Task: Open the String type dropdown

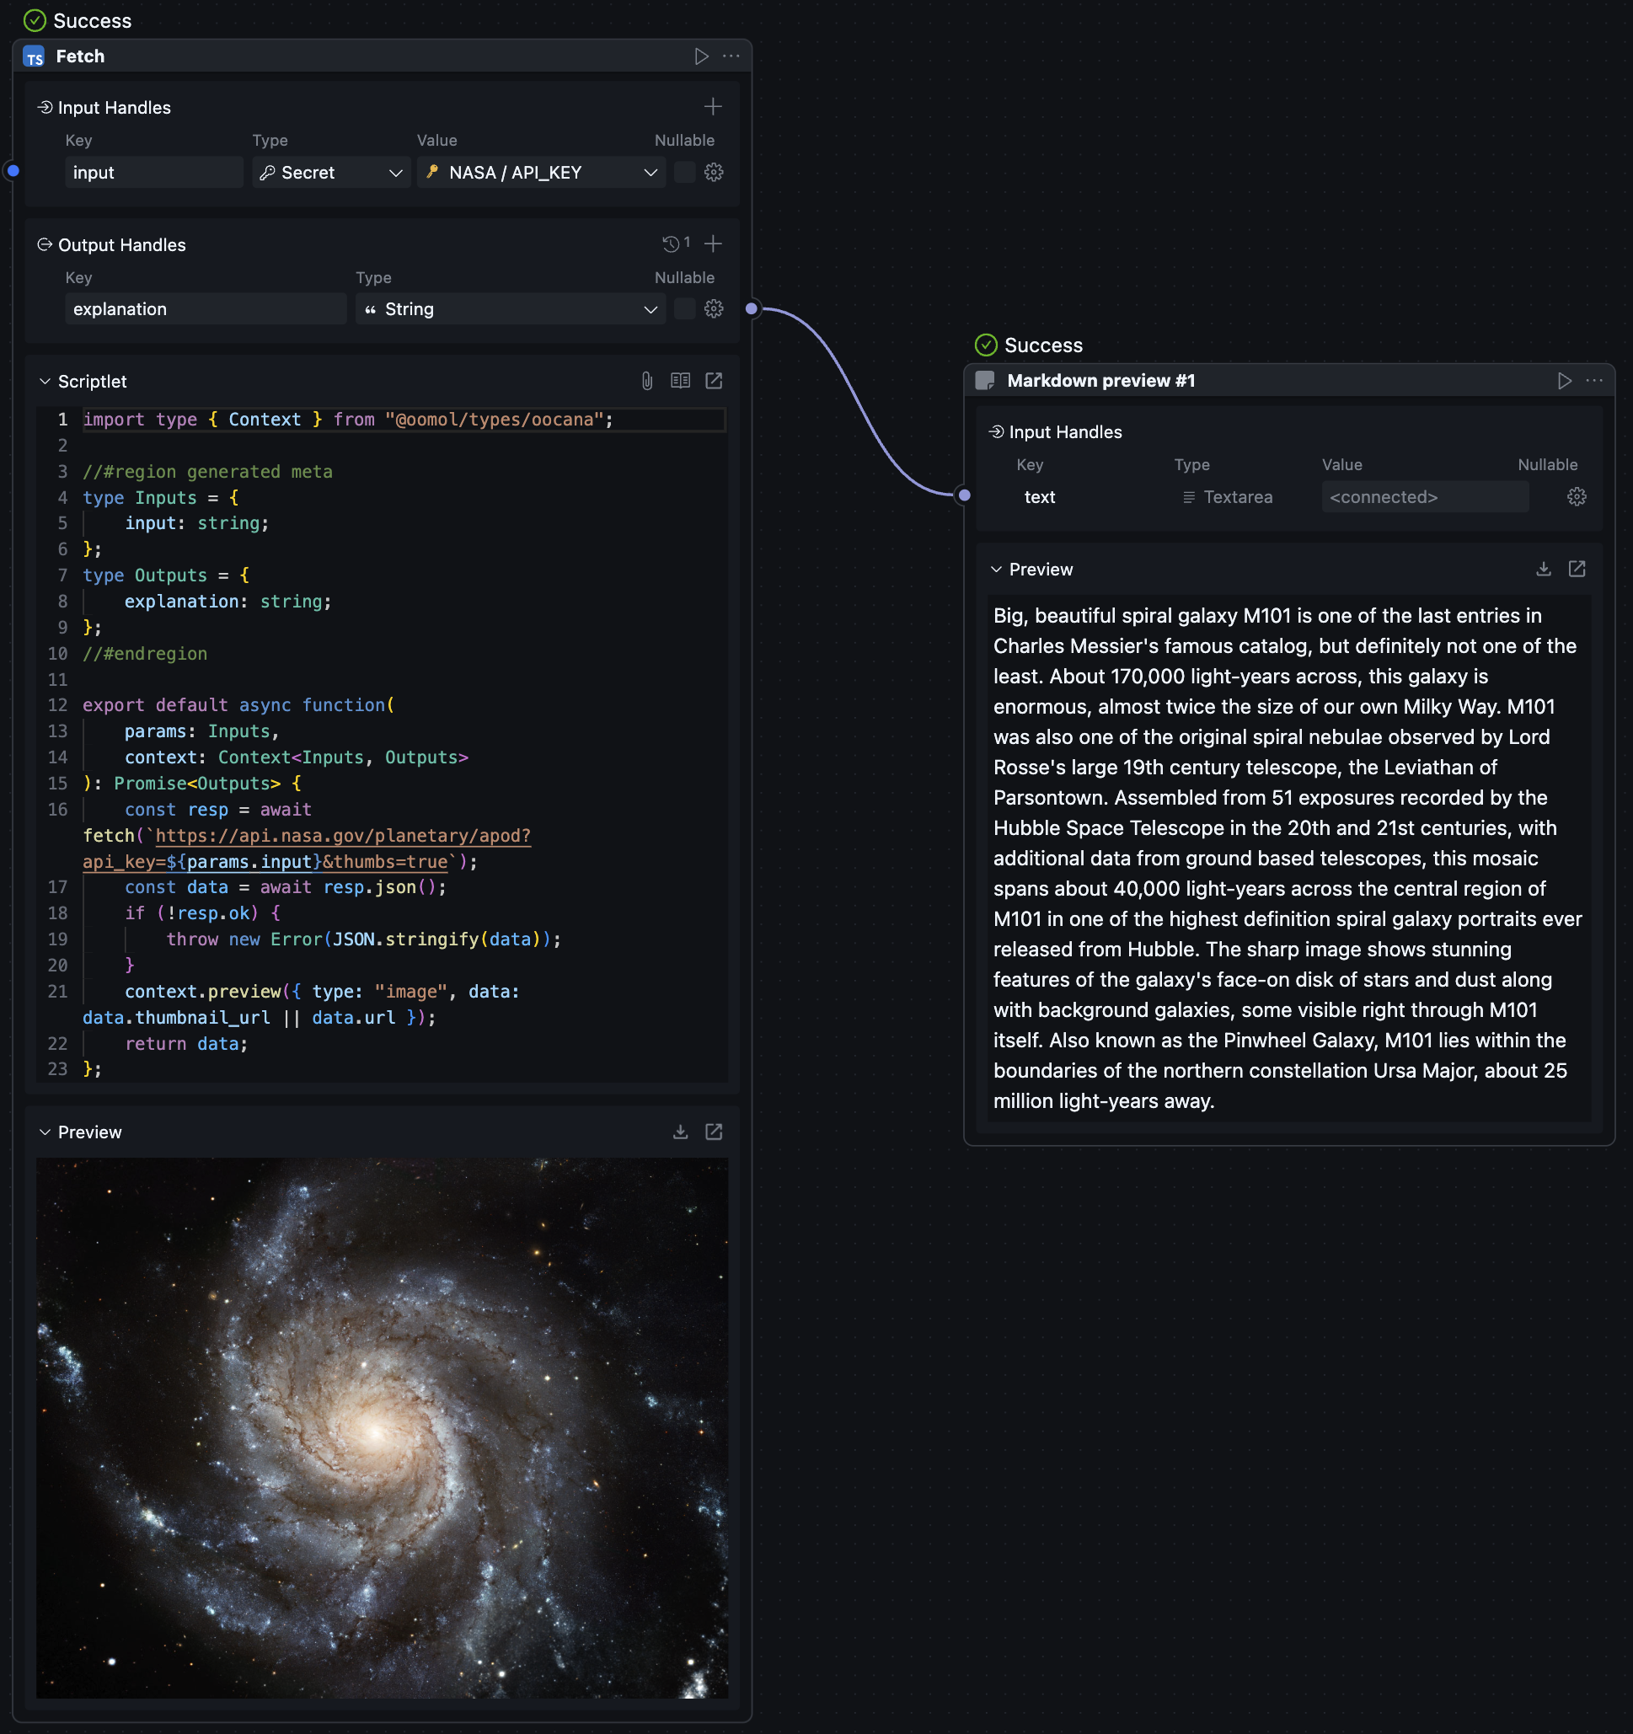Action: (511, 308)
